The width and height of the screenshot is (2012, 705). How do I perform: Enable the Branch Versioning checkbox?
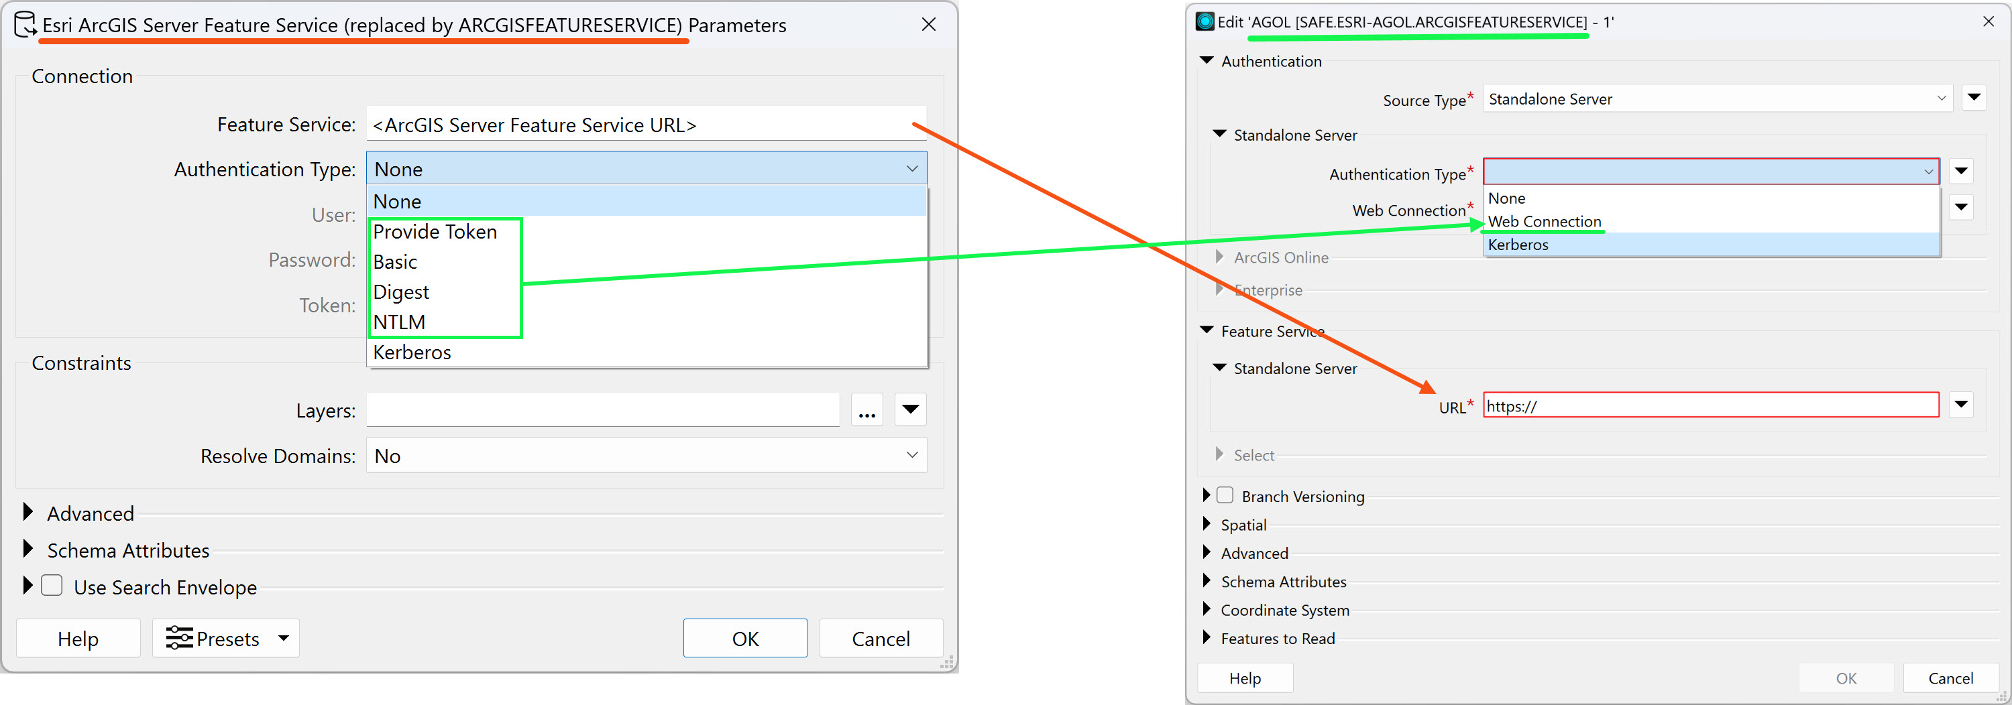point(1225,495)
